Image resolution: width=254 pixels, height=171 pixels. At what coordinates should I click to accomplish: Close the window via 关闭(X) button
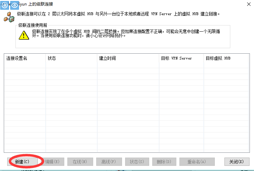point(236,161)
